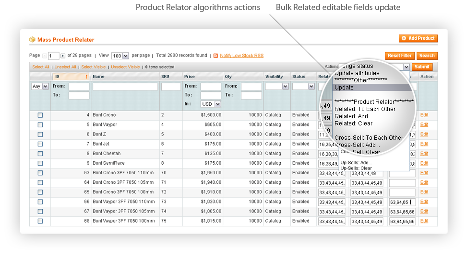Open the Any filter dropdown
The height and width of the screenshot is (258, 466).
(x=40, y=86)
